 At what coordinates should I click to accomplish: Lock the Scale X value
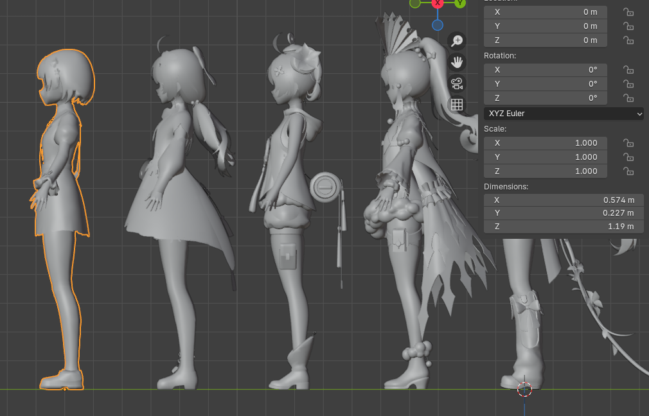tap(628, 143)
